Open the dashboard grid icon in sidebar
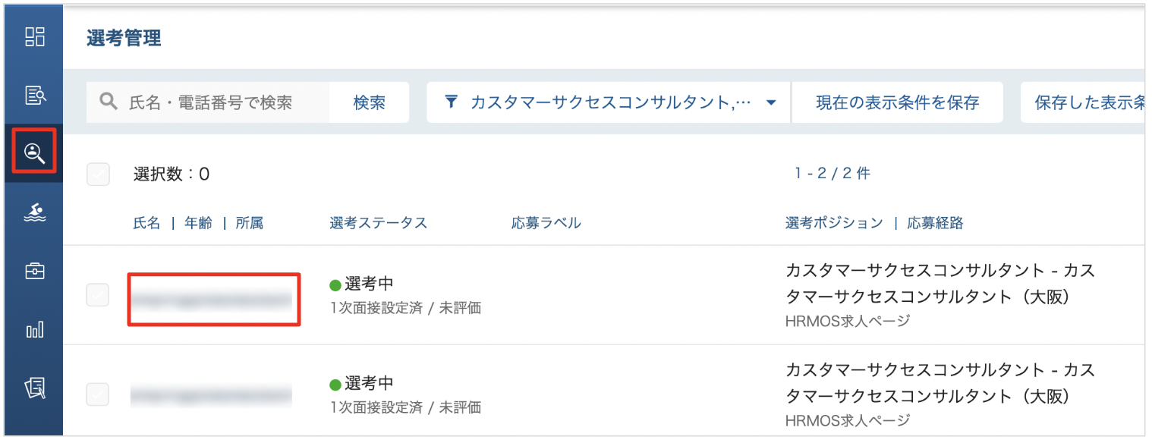1152x443 pixels. coord(35,36)
